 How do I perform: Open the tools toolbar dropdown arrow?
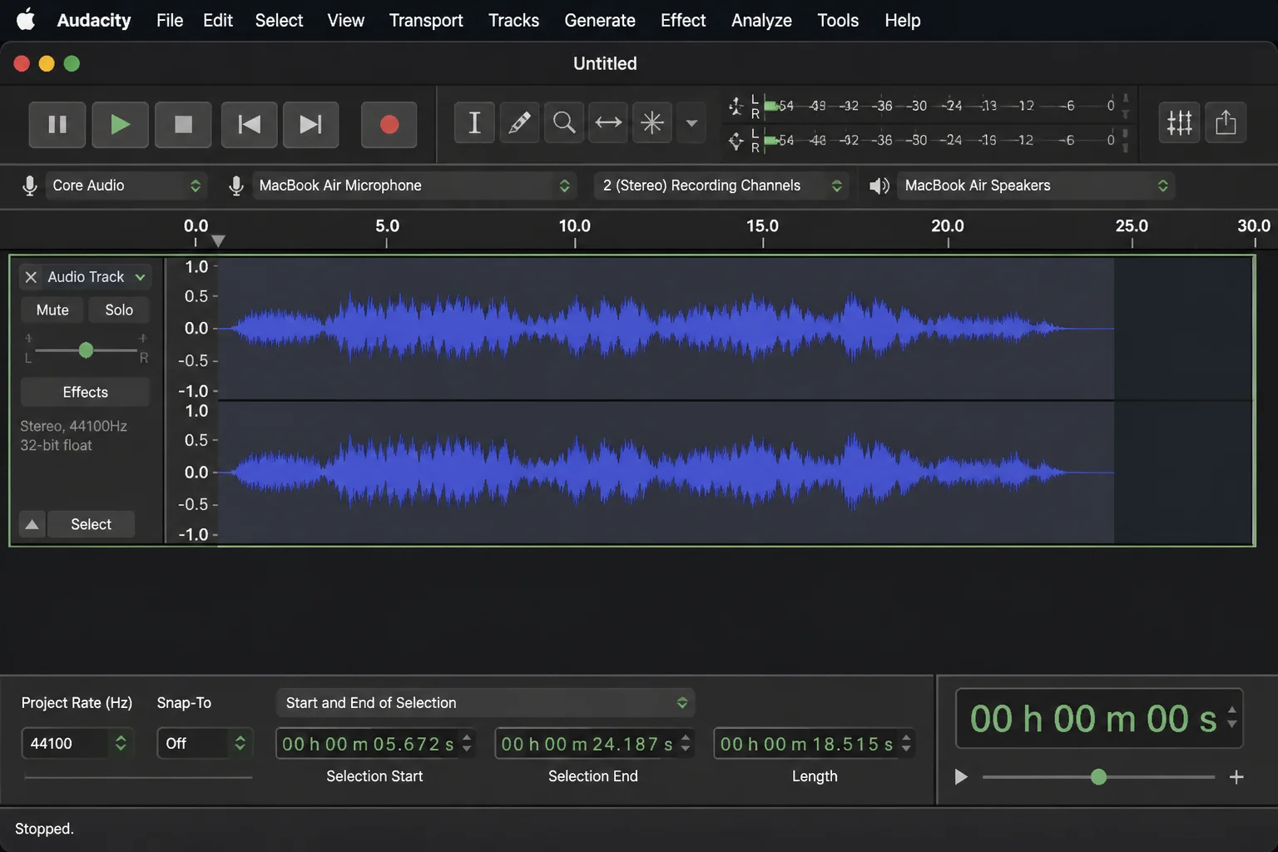[691, 123]
